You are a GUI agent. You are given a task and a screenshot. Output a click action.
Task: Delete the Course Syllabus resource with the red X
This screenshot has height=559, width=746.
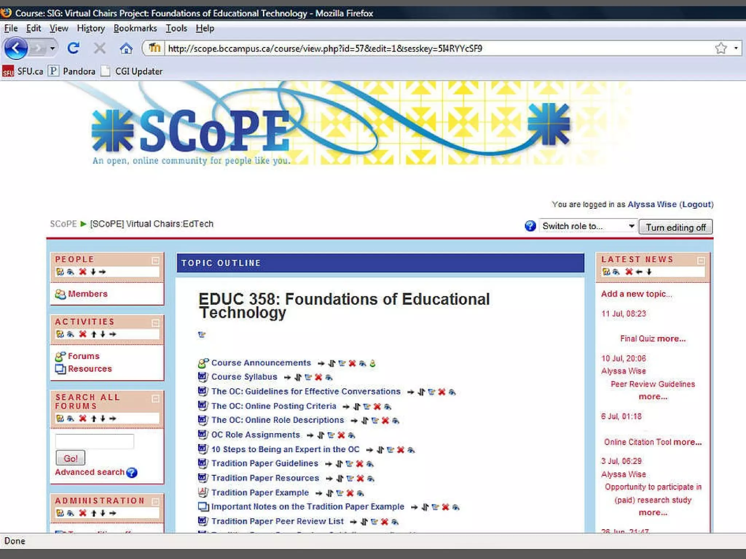point(318,377)
